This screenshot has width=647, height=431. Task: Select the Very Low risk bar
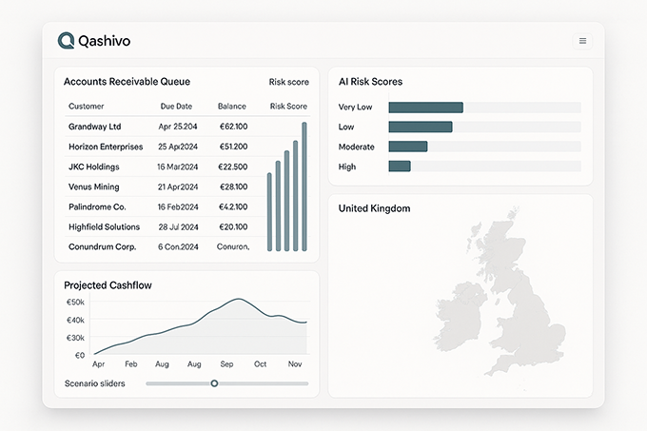pyautogui.click(x=425, y=108)
